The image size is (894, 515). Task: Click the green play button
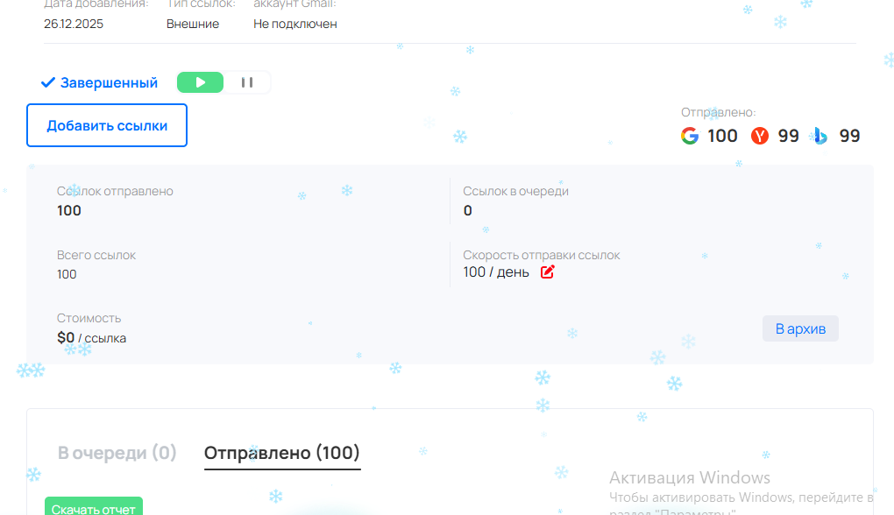201,82
